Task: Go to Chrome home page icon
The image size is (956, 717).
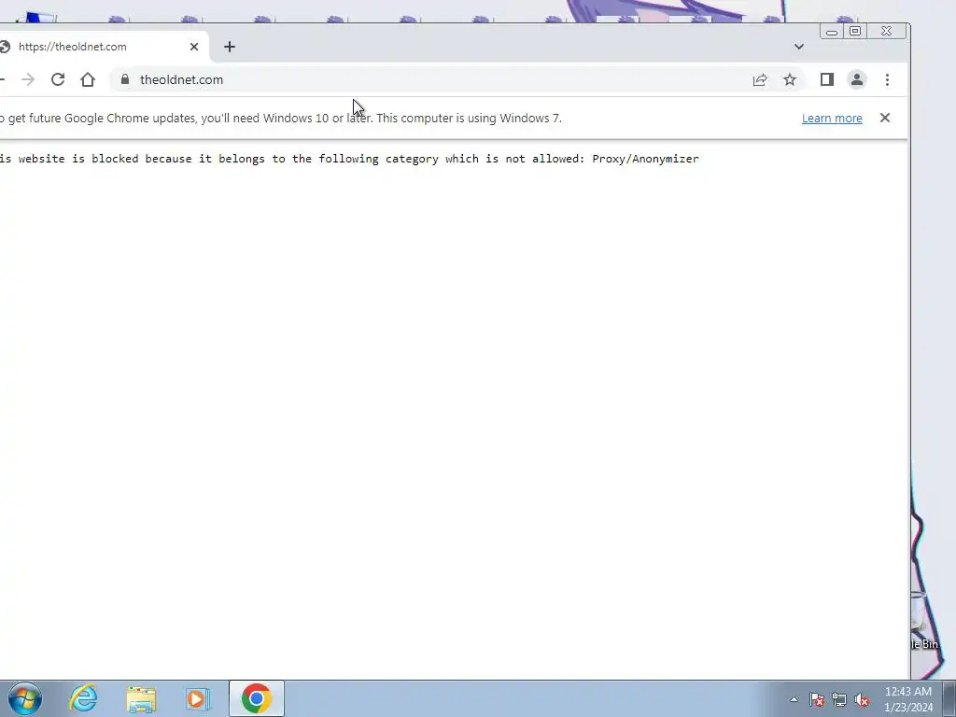Action: 88,80
